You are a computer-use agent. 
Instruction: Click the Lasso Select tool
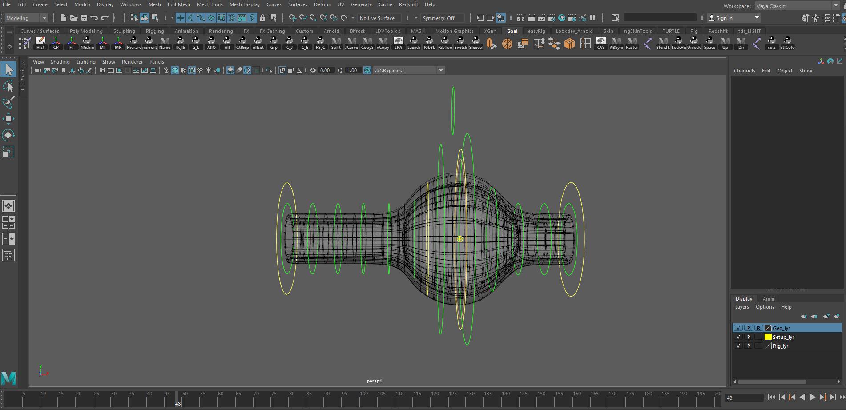(x=8, y=86)
